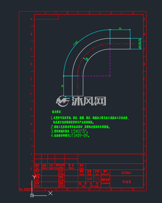Select the magenta dashed vertical construction line
Image resolution: width=162 pixels, height=203 pixels.
(x=110, y=60)
